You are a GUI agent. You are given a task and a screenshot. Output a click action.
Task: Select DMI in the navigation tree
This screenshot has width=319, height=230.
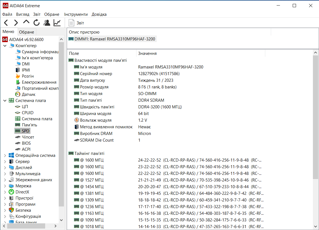[x=26, y=64]
